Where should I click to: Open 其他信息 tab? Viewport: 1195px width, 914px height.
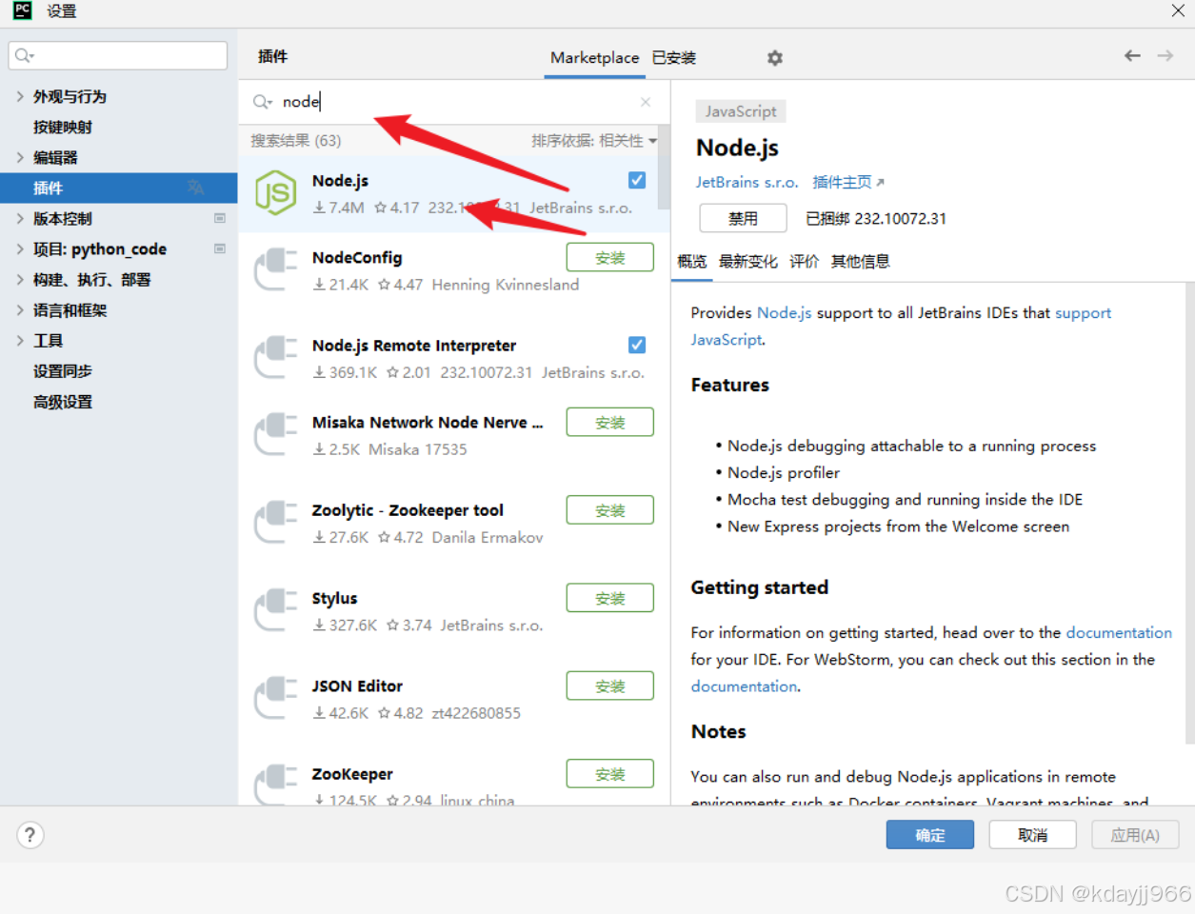[860, 261]
